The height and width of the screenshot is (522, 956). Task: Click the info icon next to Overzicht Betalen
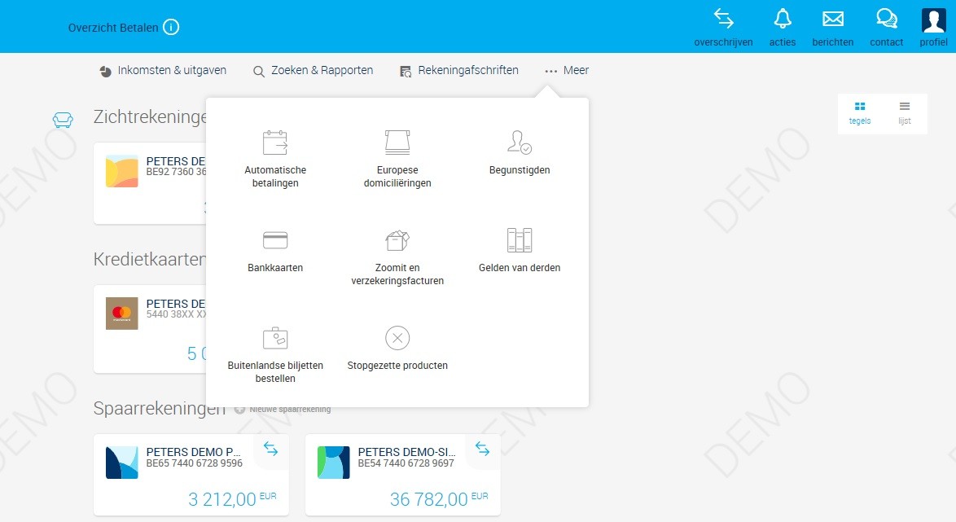(x=170, y=27)
